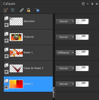
Task: Click the Fusionné layer opacity slider
Action: point(82,37)
